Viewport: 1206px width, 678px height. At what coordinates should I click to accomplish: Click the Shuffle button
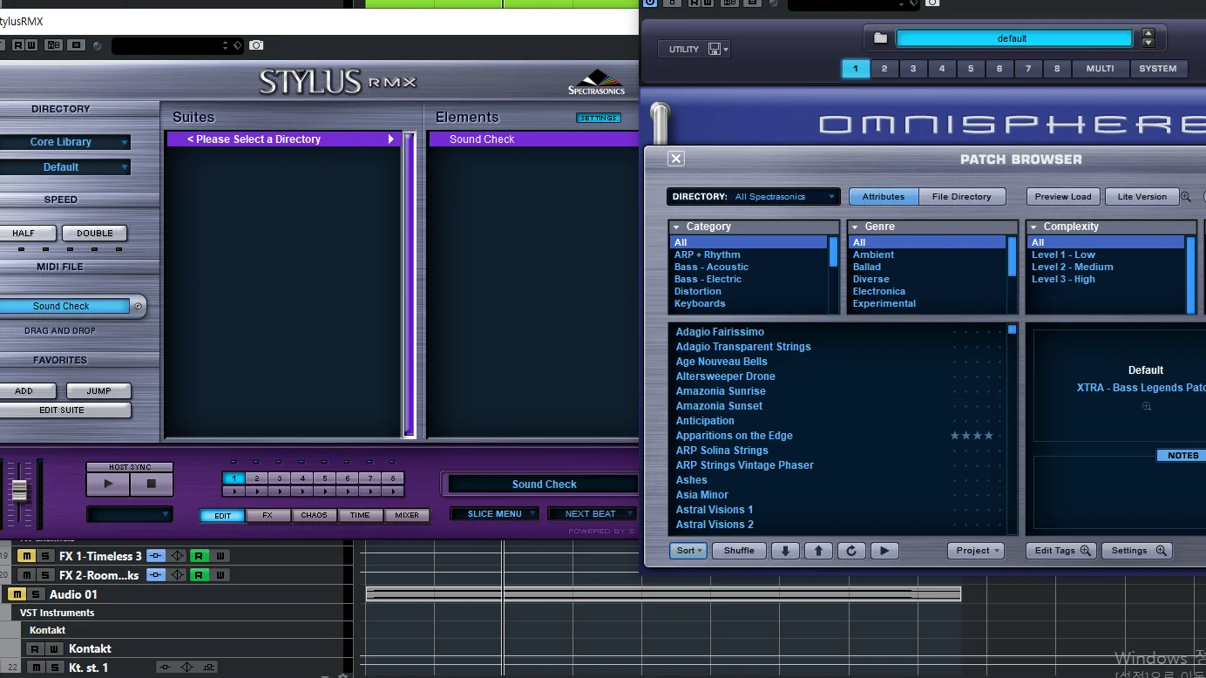point(739,551)
